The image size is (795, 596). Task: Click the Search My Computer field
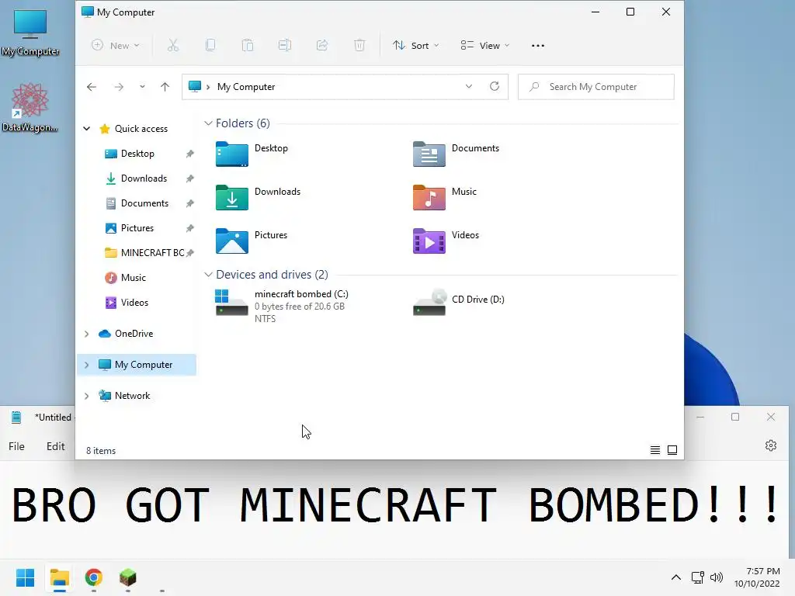click(596, 87)
